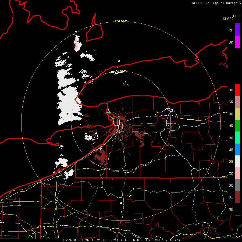Click the DS legend label
The image size is (242, 242).
pyautogui.click(x=231, y=162)
